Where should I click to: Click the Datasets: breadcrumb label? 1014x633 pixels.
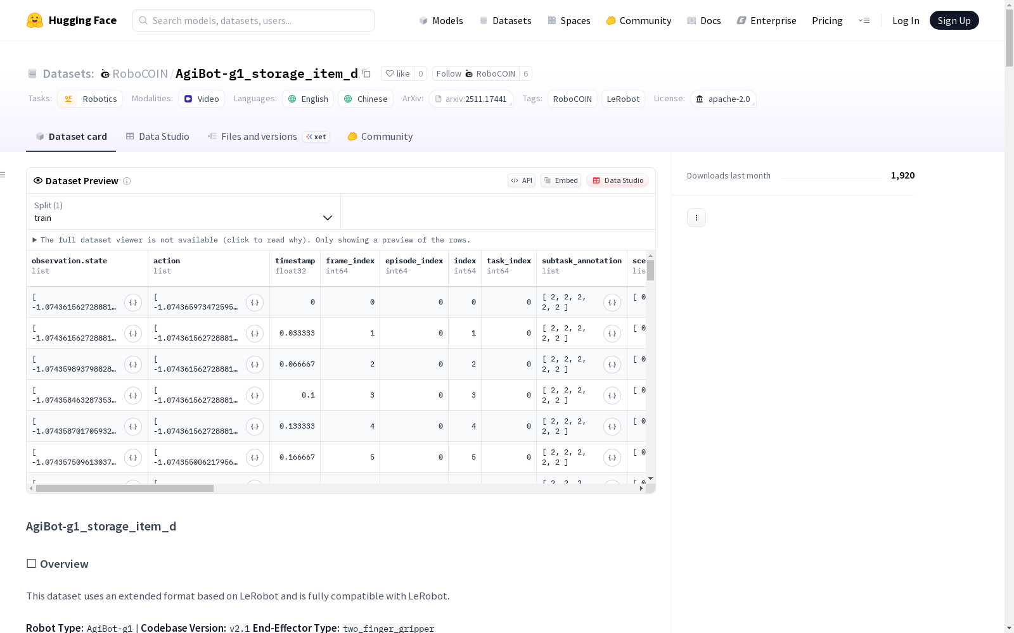[x=68, y=73]
